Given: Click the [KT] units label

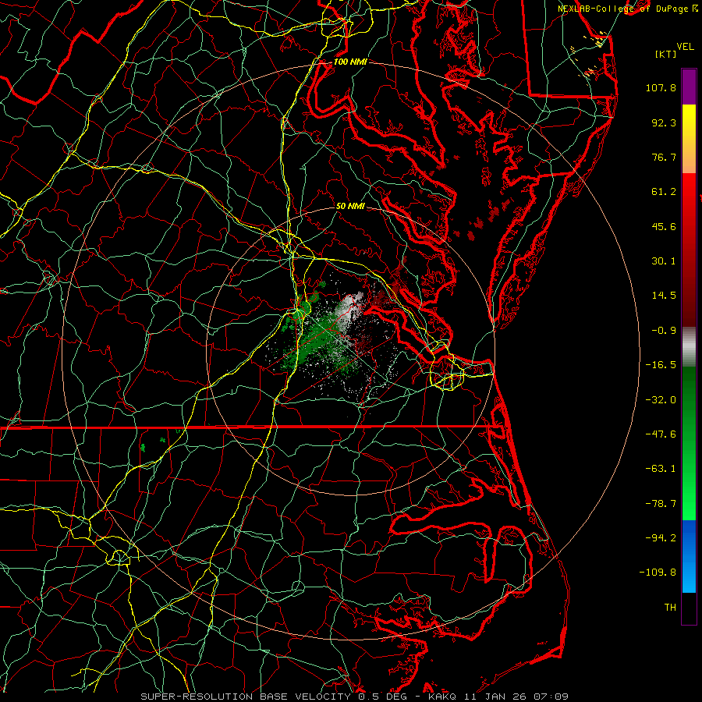Looking at the screenshot, I should tap(666, 54).
